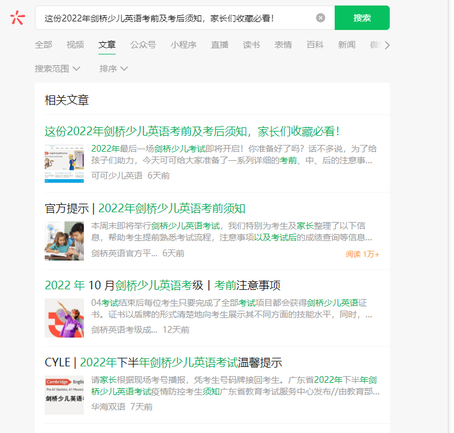Open the 小程序 tab
This screenshot has height=433, width=454.
tap(184, 45)
